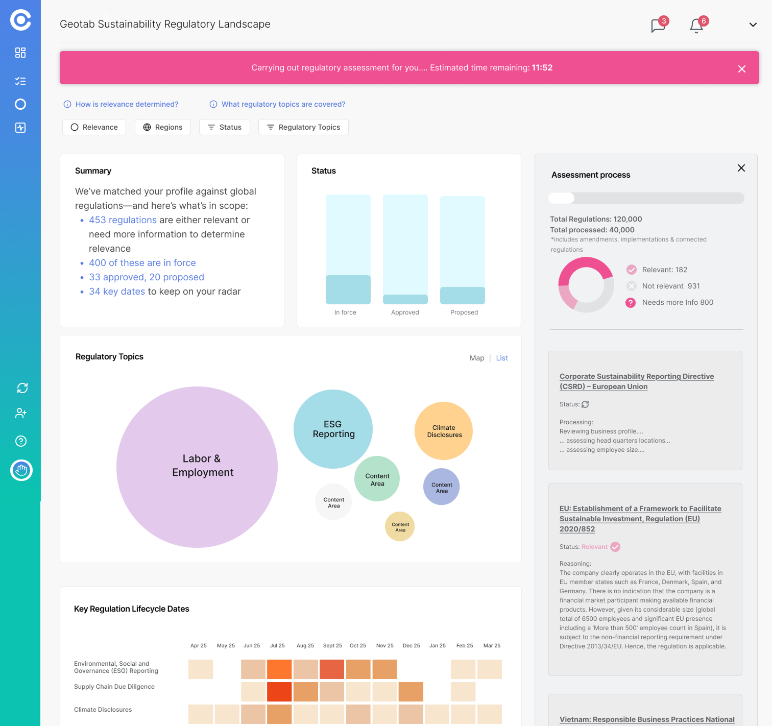Click the assessment progress bar
This screenshot has height=726, width=772.
[x=646, y=198]
